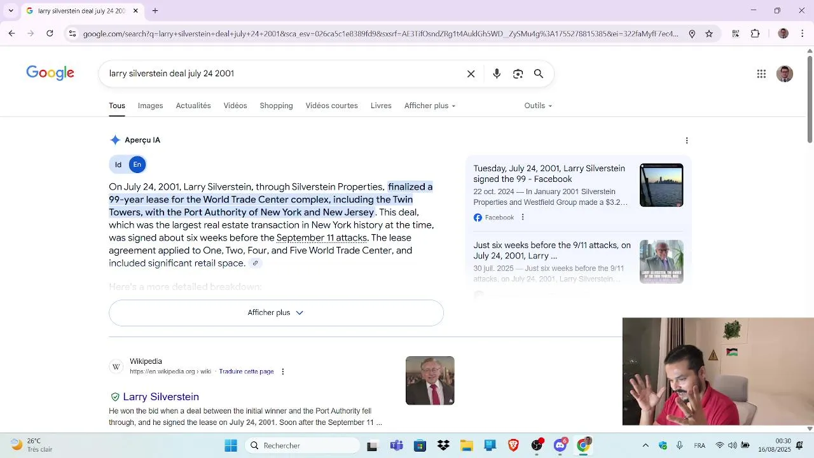This screenshot has height=458, width=814.
Task: Open the Aperçu IA three-dot options
Action: (687, 141)
